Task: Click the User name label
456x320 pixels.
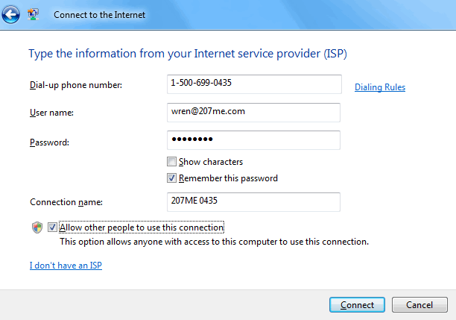Action: click(x=51, y=113)
